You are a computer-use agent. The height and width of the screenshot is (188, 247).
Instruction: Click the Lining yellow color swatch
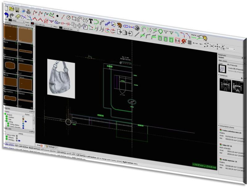(x=23, y=121)
